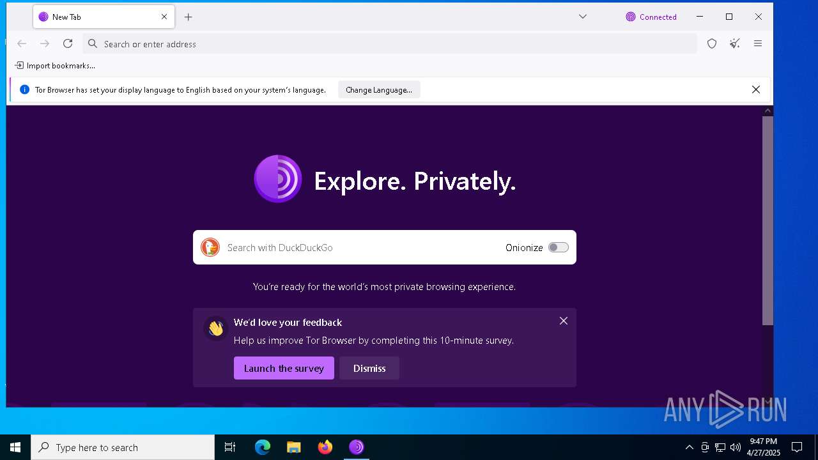Close the feedback survey card
The height and width of the screenshot is (460, 818).
564,321
